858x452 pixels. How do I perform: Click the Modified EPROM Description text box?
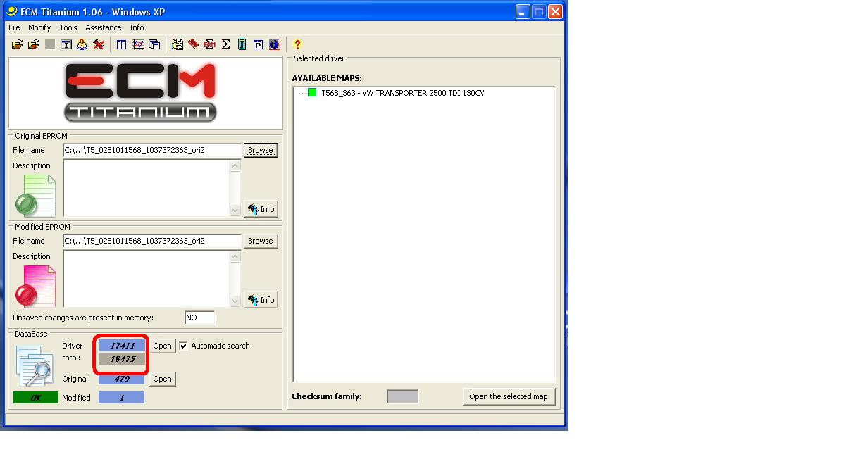click(147, 279)
